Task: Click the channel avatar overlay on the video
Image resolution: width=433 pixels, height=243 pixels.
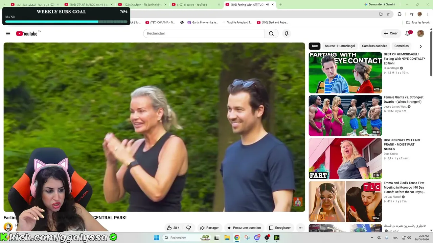Action: 298,202
